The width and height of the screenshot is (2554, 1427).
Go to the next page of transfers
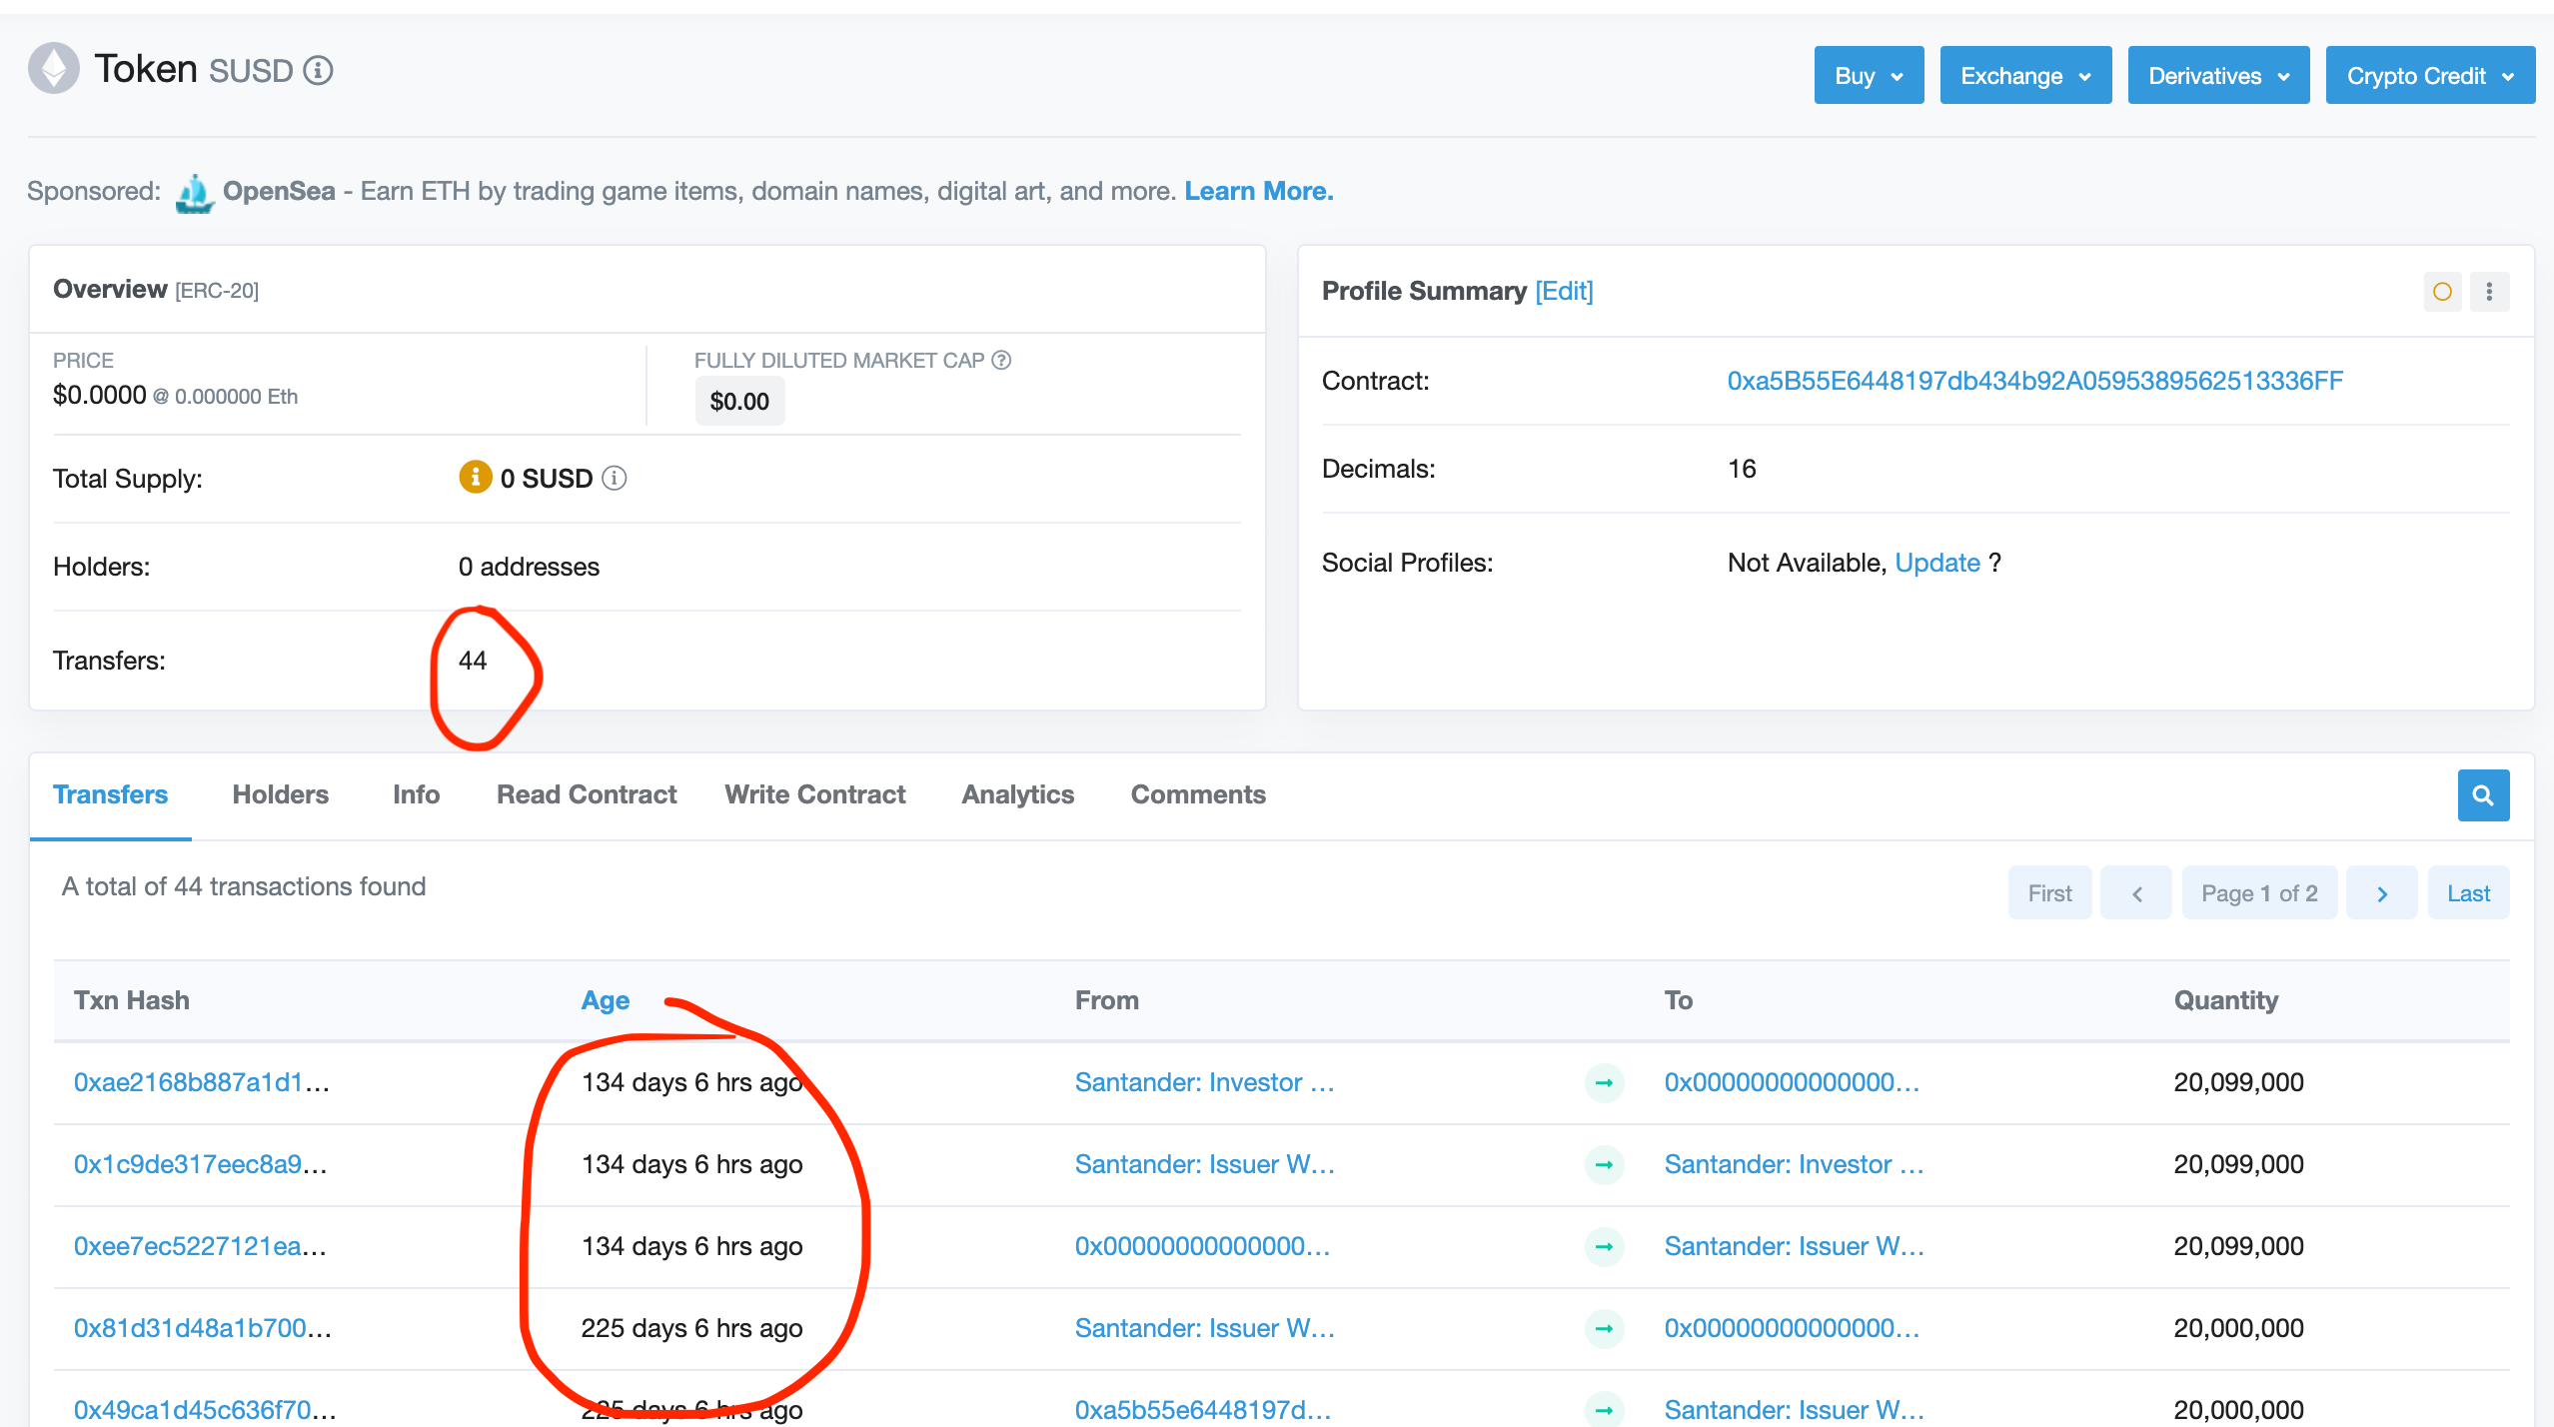(2381, 893)
